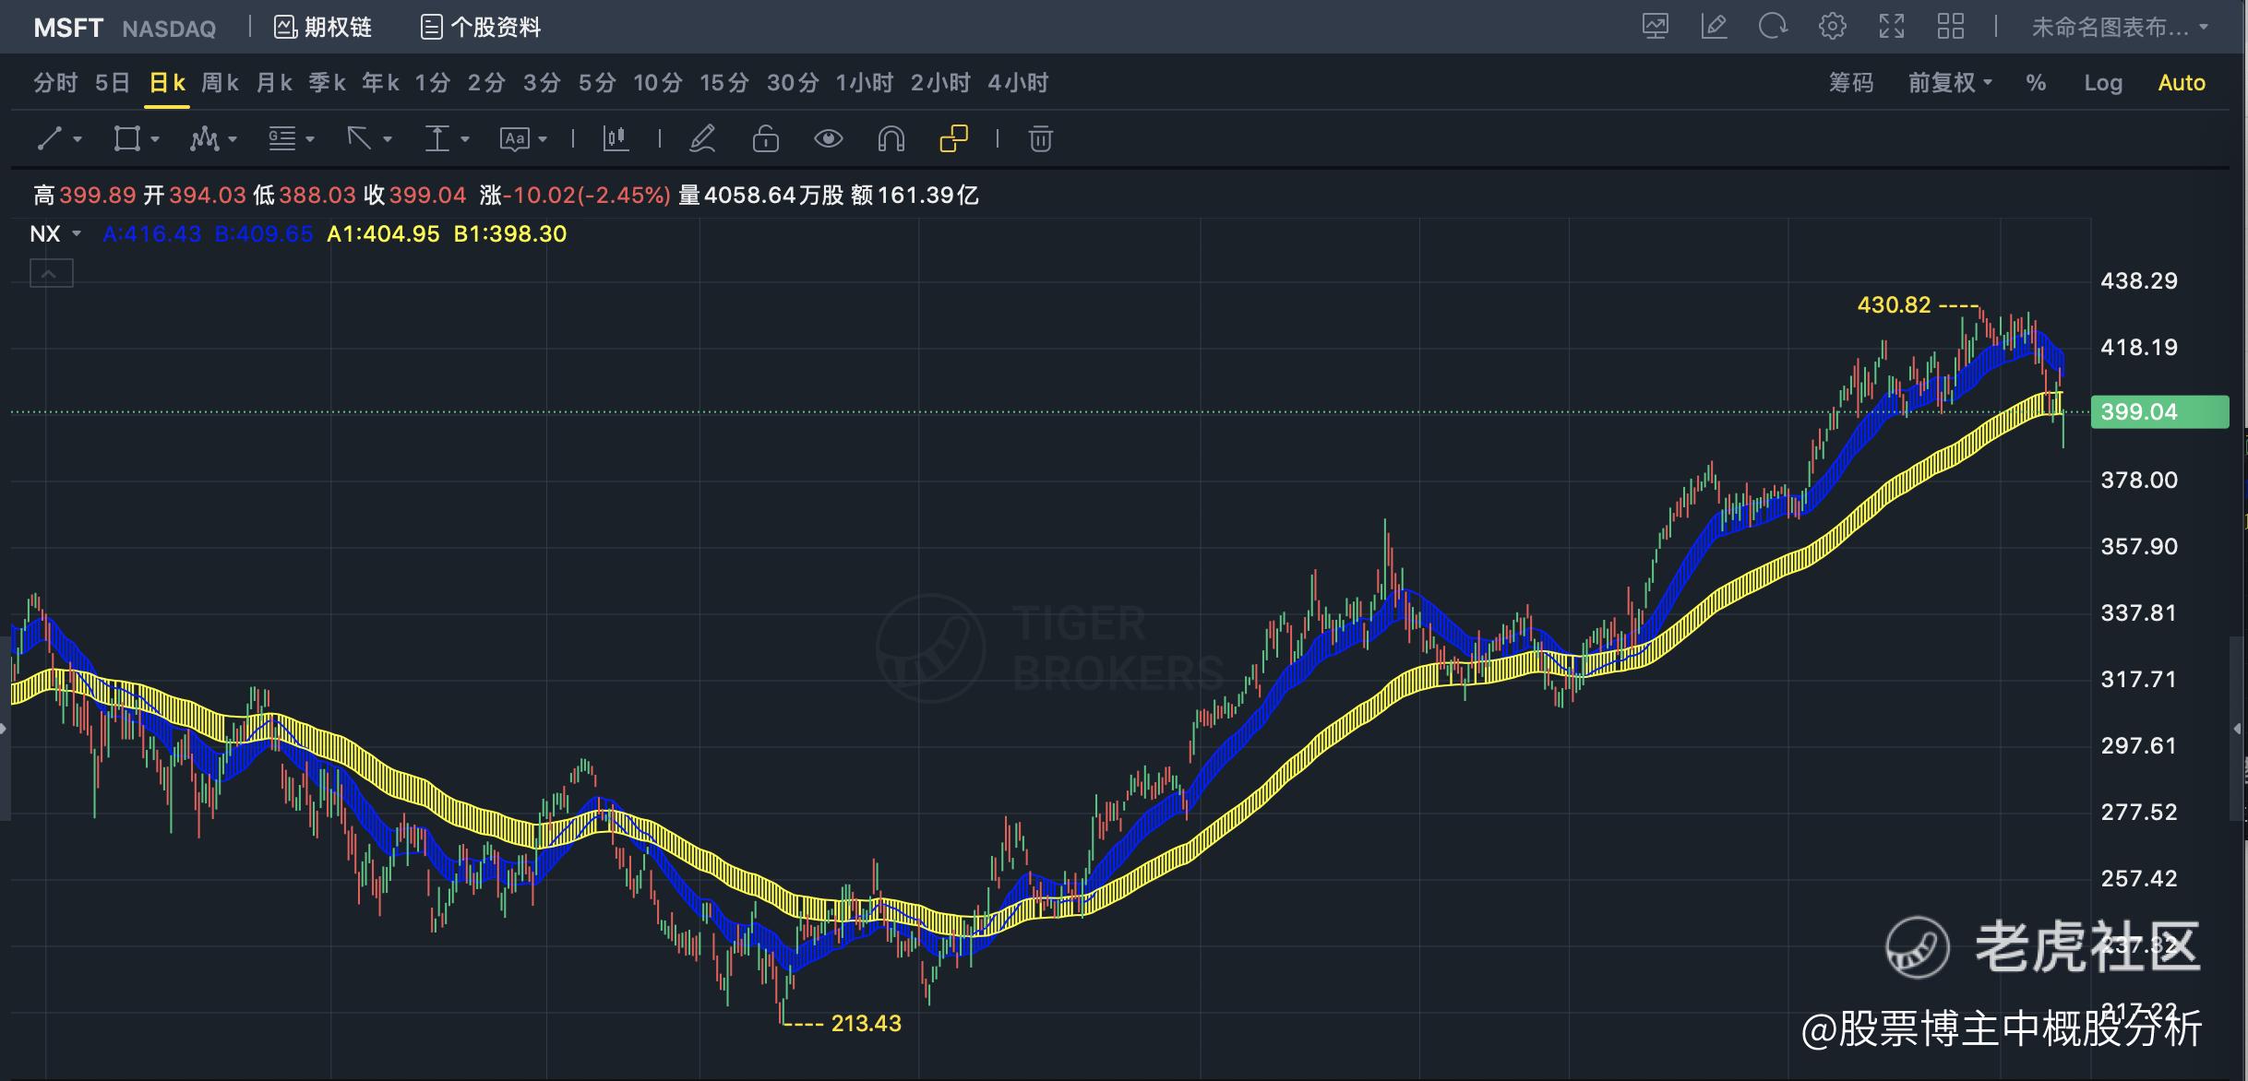Open the 期权链 options chain

coord(324,28)
